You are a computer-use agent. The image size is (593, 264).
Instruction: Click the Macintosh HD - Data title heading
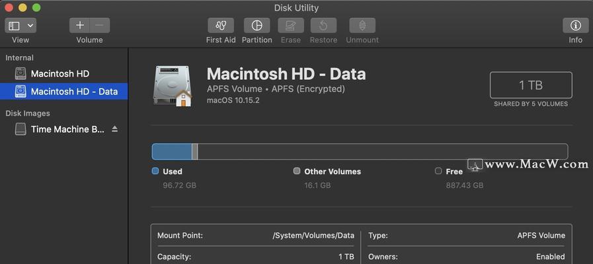[286, 74]
